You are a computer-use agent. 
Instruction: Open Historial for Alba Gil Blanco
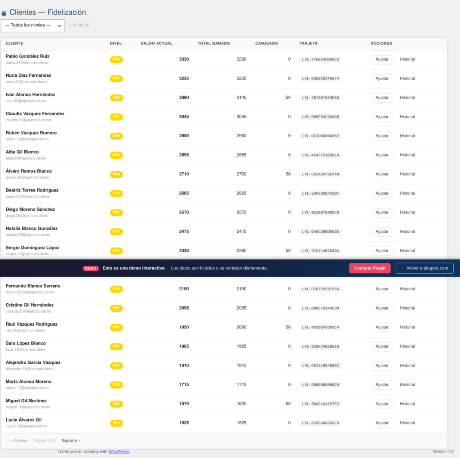407,155
